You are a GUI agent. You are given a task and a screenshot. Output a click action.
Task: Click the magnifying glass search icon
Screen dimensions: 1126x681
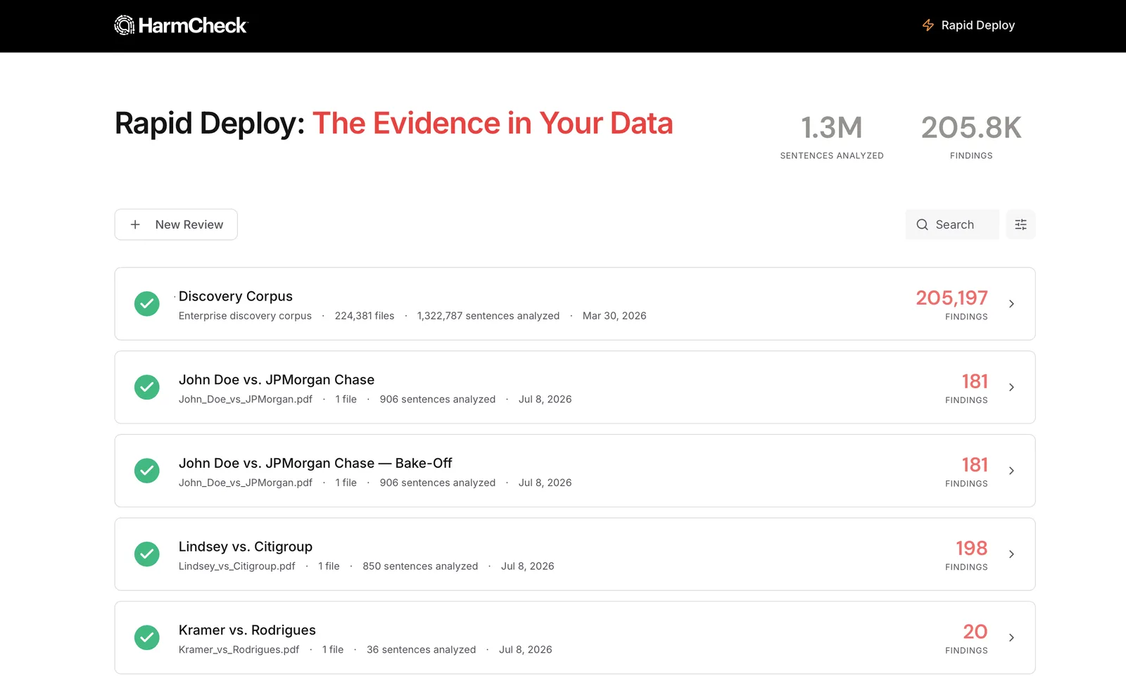click(x=922, y=224)
